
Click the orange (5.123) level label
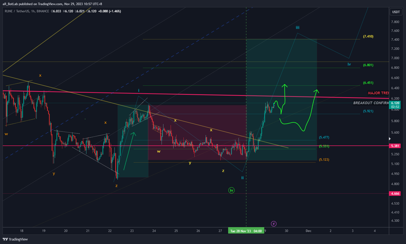324,160
